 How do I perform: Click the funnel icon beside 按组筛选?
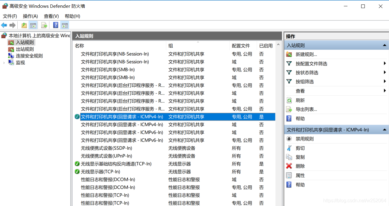tap(289, 81)
